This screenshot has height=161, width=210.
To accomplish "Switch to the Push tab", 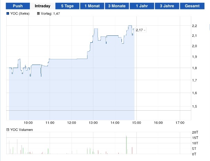I will [x=18, y=6].
